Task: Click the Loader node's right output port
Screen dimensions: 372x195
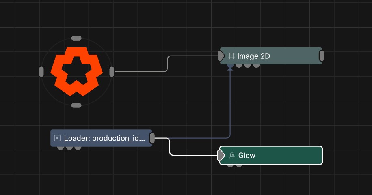Action: click(152, 138)
